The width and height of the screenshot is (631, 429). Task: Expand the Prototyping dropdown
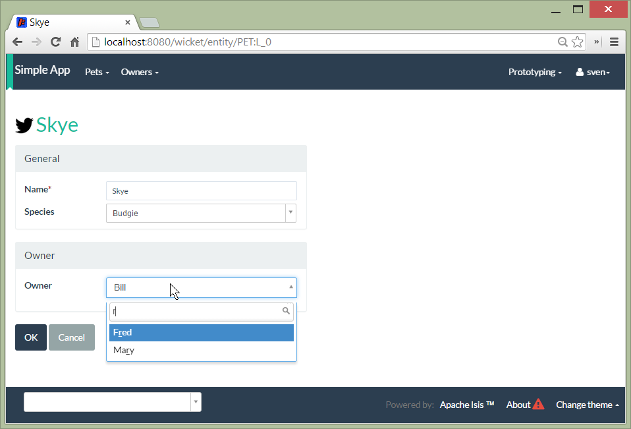click(x=535, y=72)
